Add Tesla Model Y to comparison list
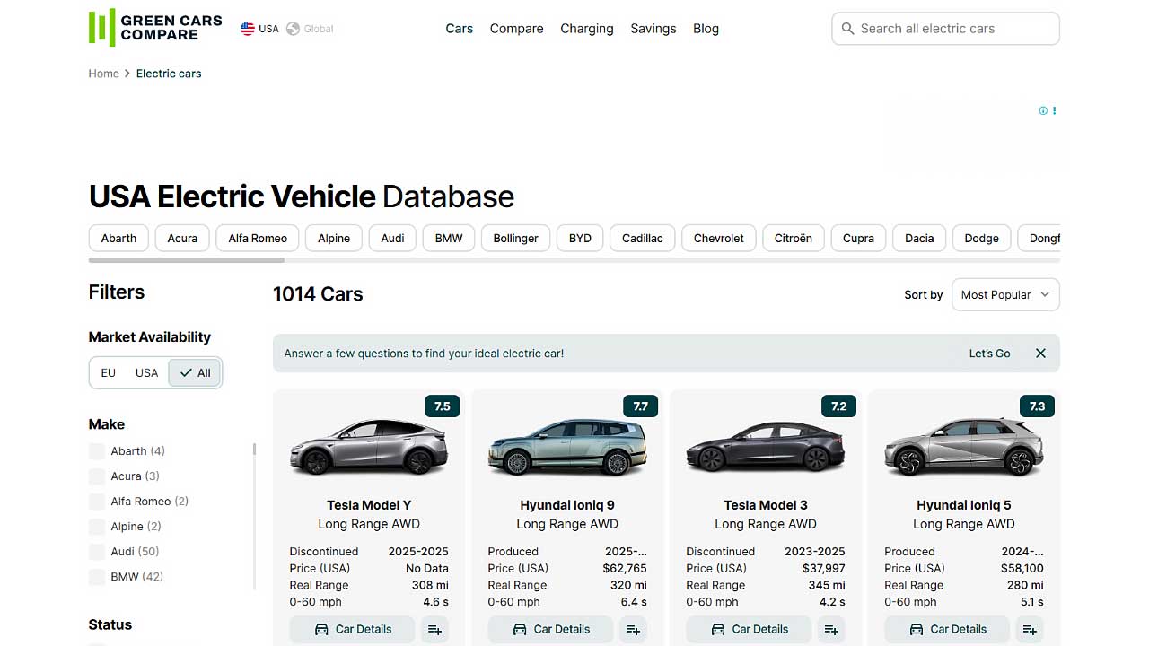 434,630
